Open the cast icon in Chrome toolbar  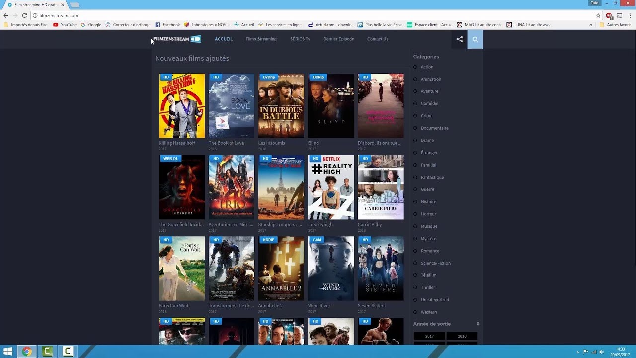[x=620, y=15]
